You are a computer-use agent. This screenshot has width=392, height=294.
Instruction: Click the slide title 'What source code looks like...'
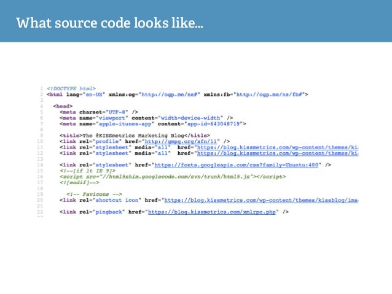click(109, 23)
